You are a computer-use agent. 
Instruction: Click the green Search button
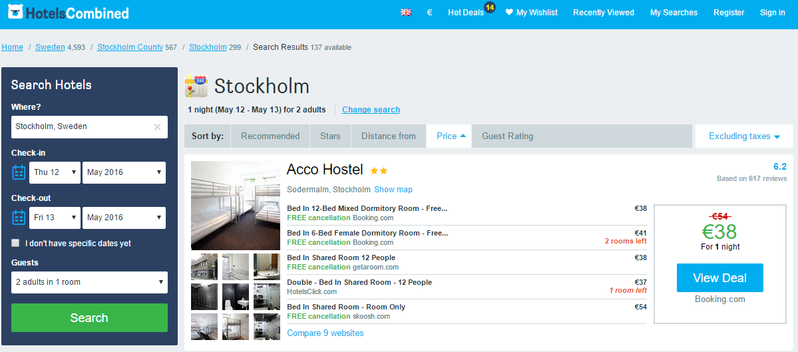[90, 318]
